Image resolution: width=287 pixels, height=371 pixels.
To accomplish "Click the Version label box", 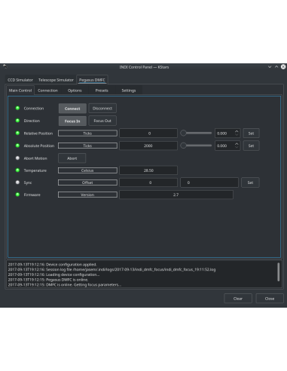I will coord(87,195).
